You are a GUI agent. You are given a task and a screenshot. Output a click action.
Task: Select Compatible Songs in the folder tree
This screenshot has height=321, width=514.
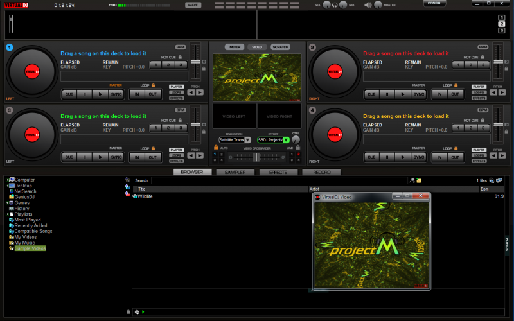(33, 231)
